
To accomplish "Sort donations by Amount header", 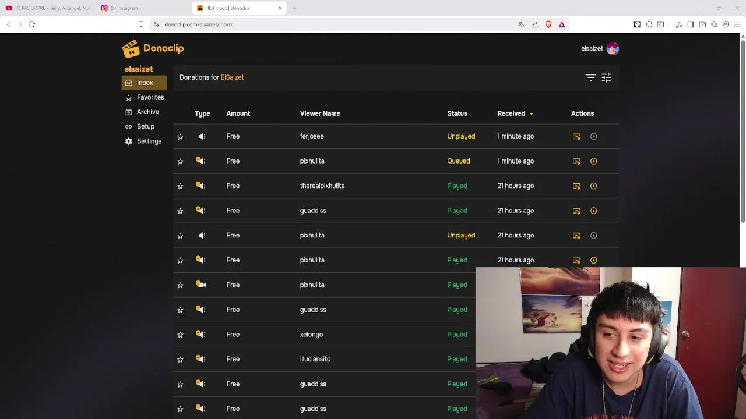I will 238,113.
